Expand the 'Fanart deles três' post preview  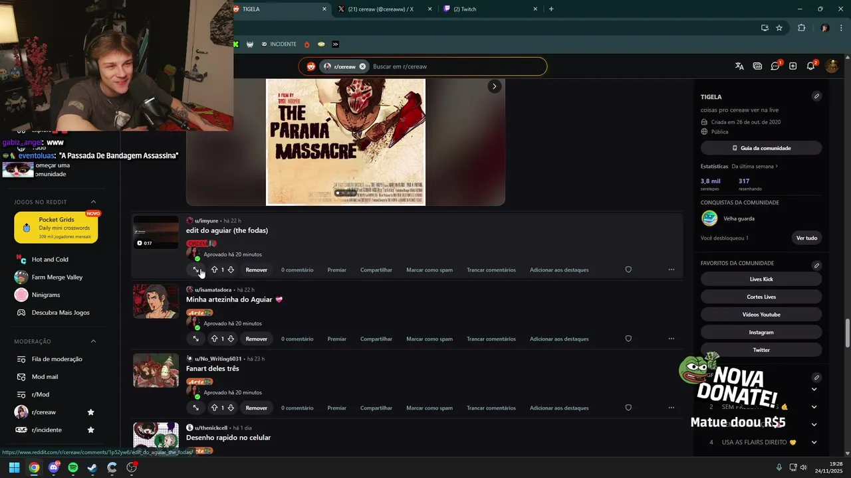tap(196, 408)
